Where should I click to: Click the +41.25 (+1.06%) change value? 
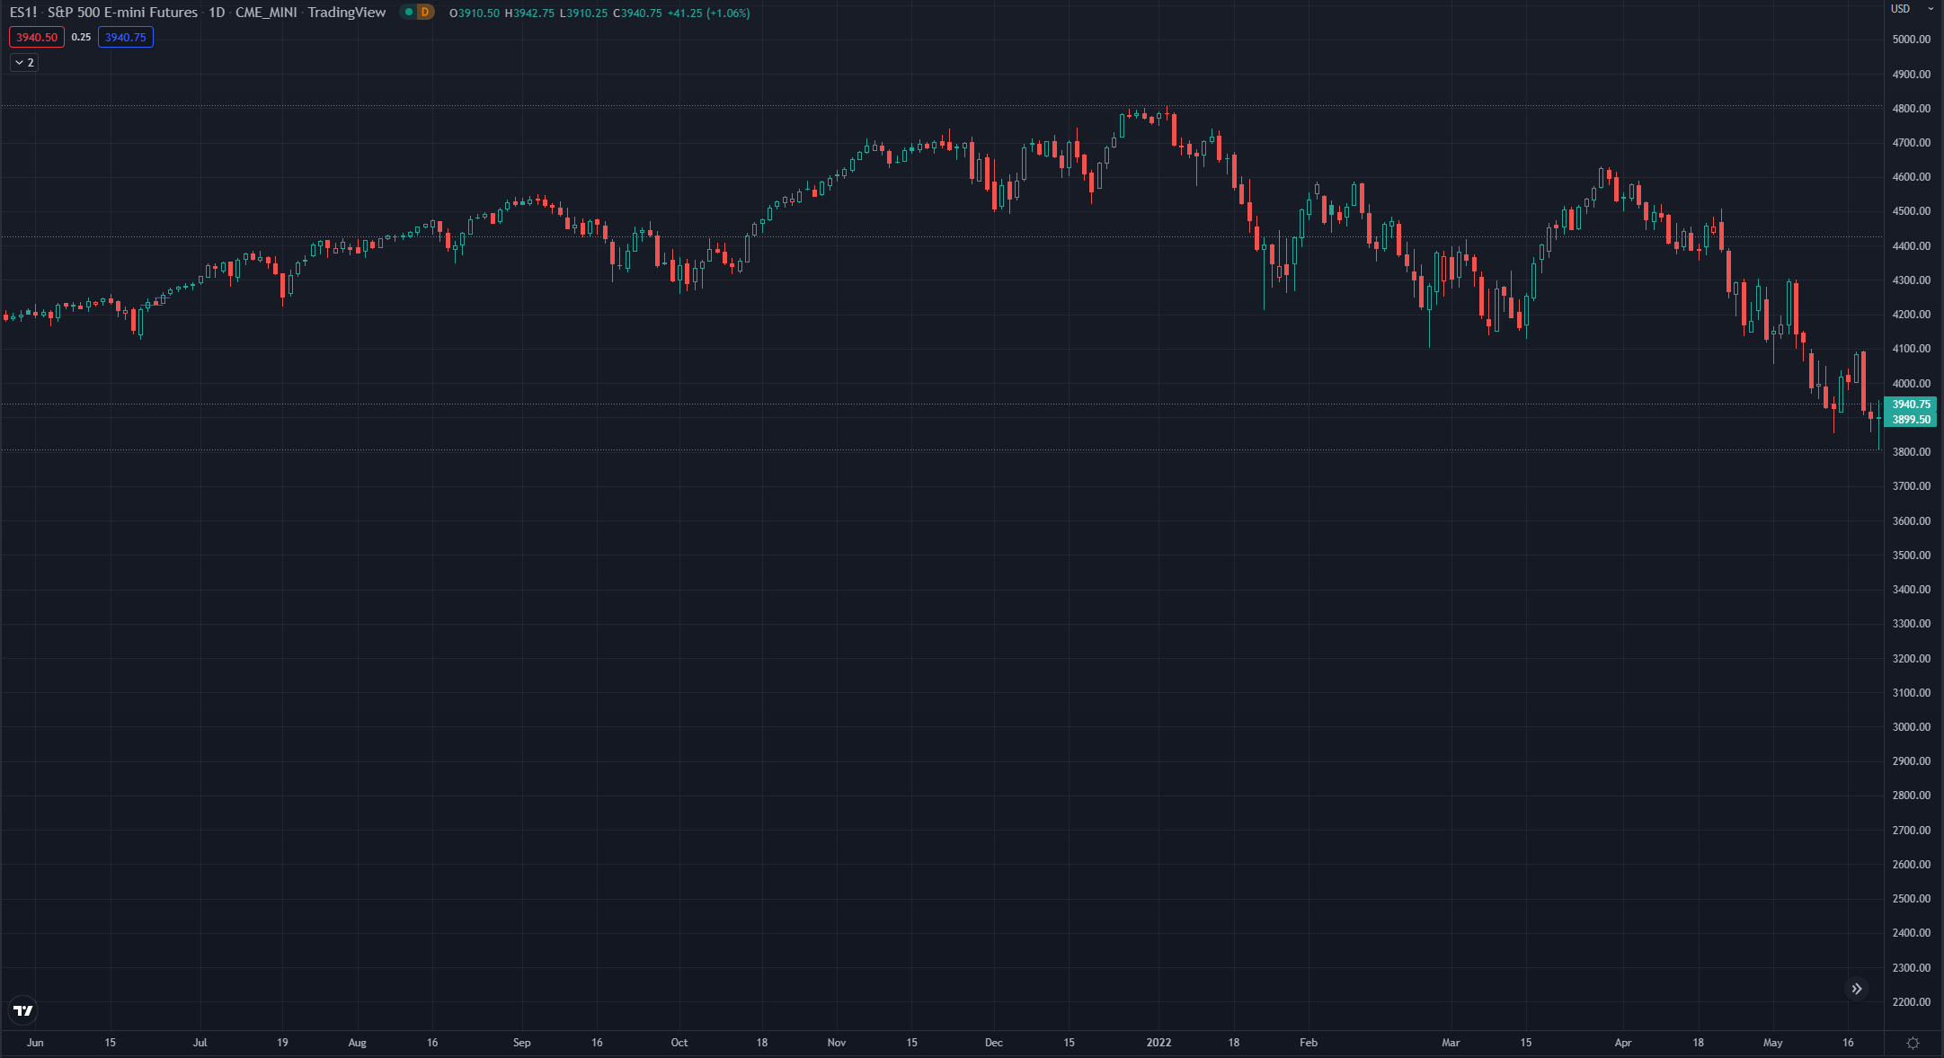708,13
